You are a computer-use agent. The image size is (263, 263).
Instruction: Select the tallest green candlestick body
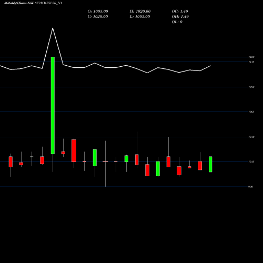point(53,105)
